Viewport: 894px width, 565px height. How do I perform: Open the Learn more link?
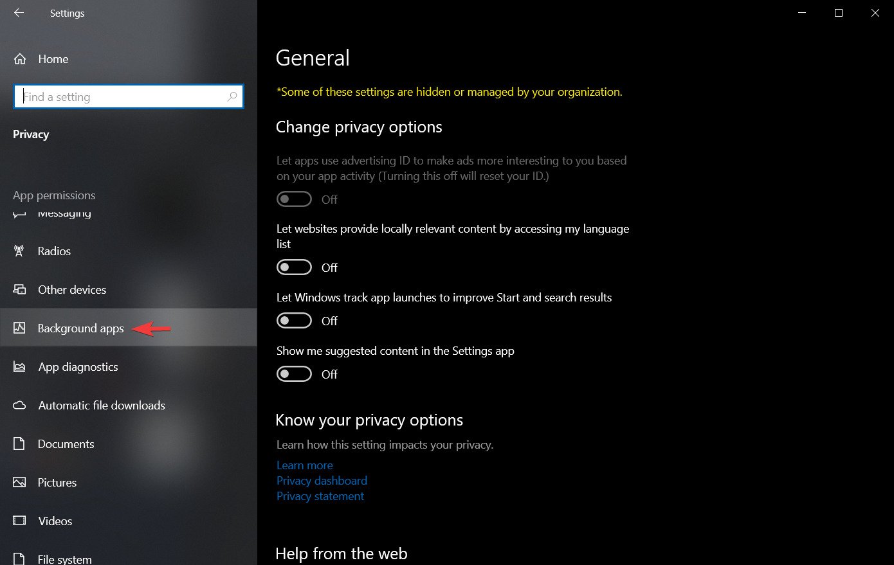[305, 465]
